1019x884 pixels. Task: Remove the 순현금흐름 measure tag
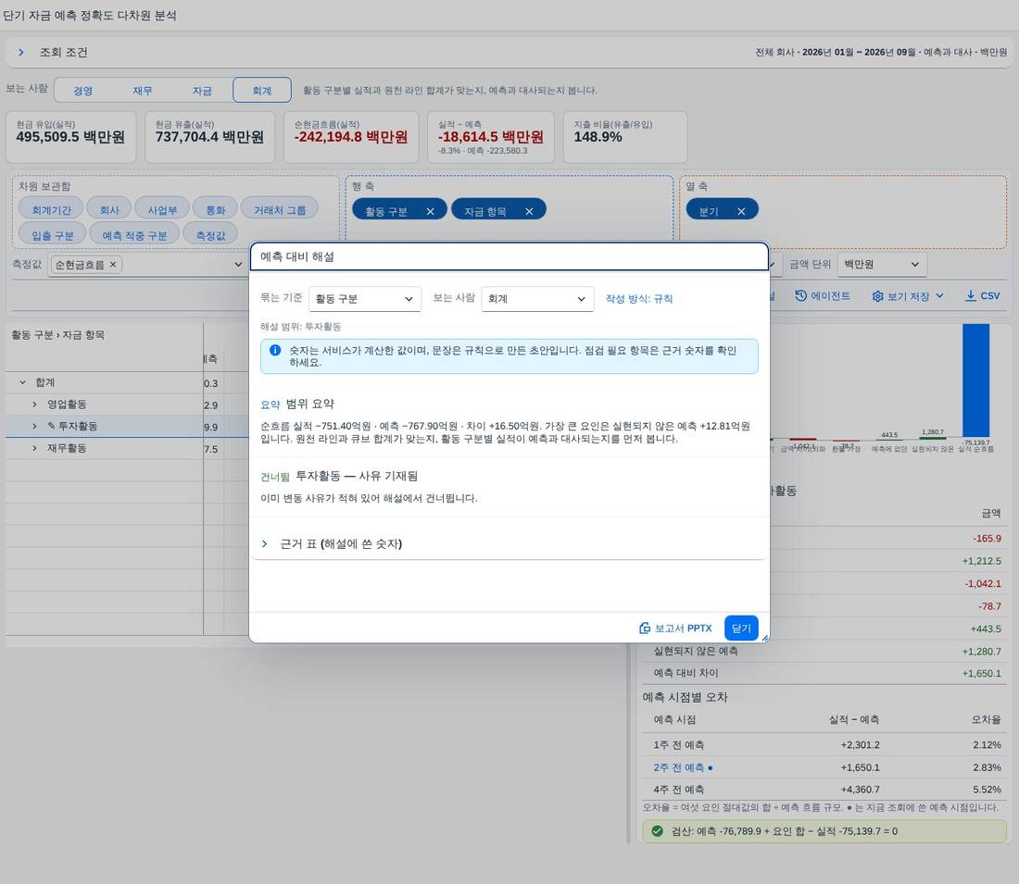point(113,265)
